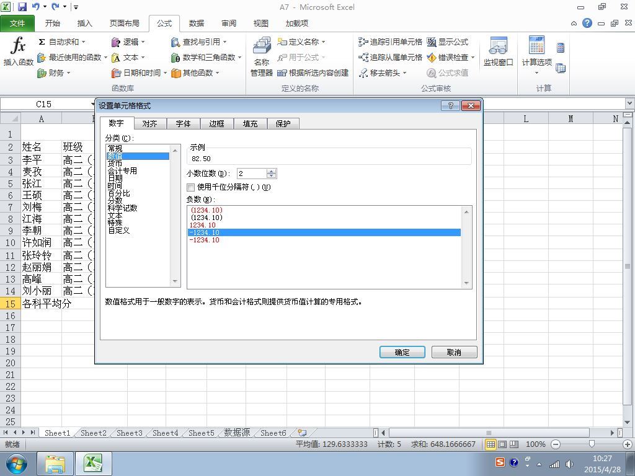Switch to Page Break Preview in status bar
This screenshot has height=476, width=635.
tap(514, 444)
